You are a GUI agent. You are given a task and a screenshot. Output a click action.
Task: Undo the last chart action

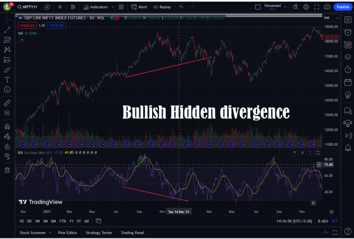pos(181,7)
